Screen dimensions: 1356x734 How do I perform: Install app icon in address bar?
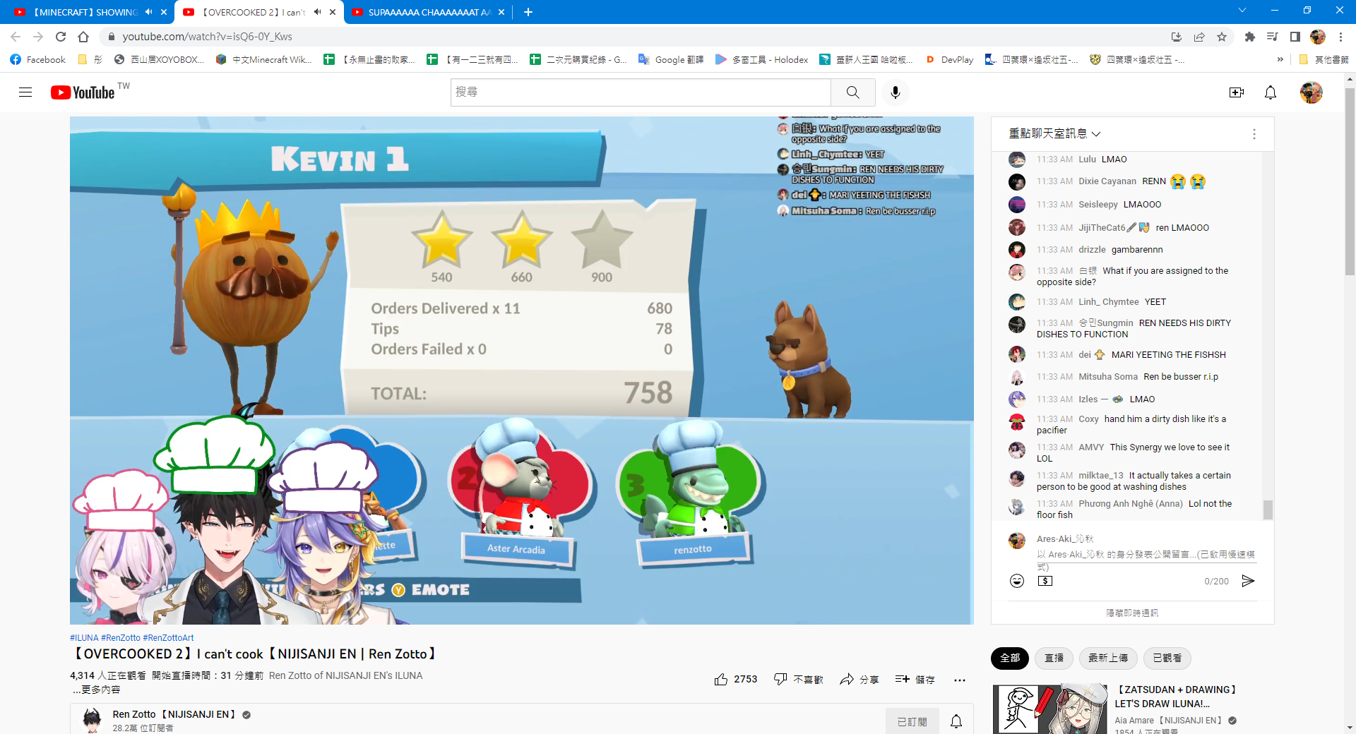click(x=1177, y=37)
